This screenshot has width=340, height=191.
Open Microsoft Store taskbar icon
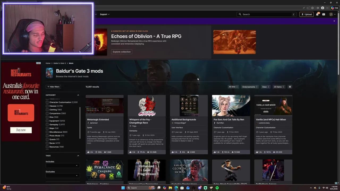(x=182, y=188)
